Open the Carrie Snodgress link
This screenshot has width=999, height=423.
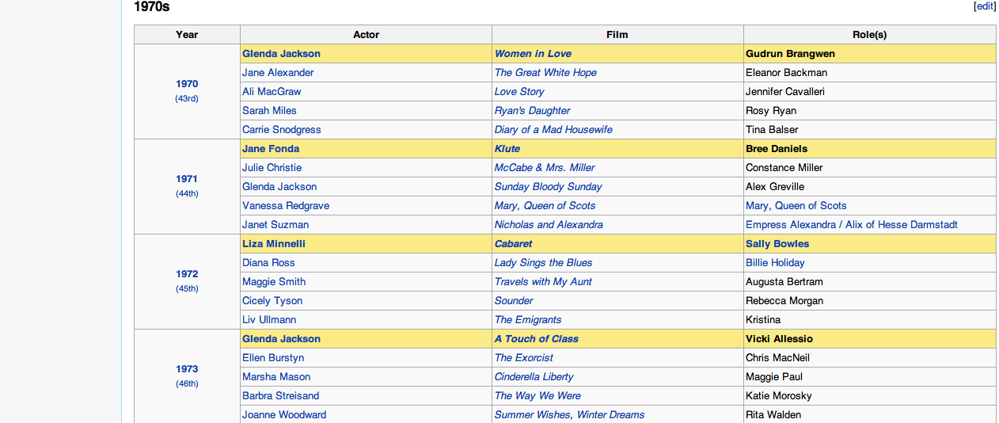click(281, 130)
